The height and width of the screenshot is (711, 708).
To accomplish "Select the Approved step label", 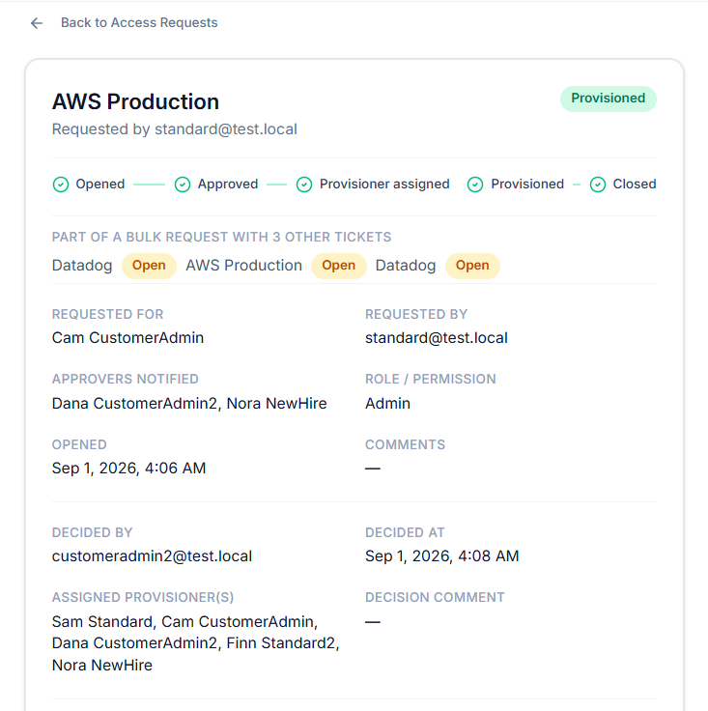I will (x=228, y=185).
